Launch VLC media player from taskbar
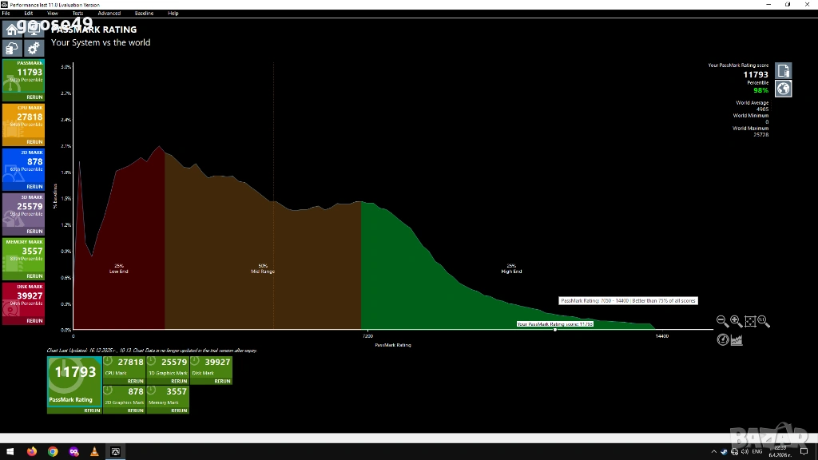The height and width of the screenshot is (460, 818). [x=94, y=452]
